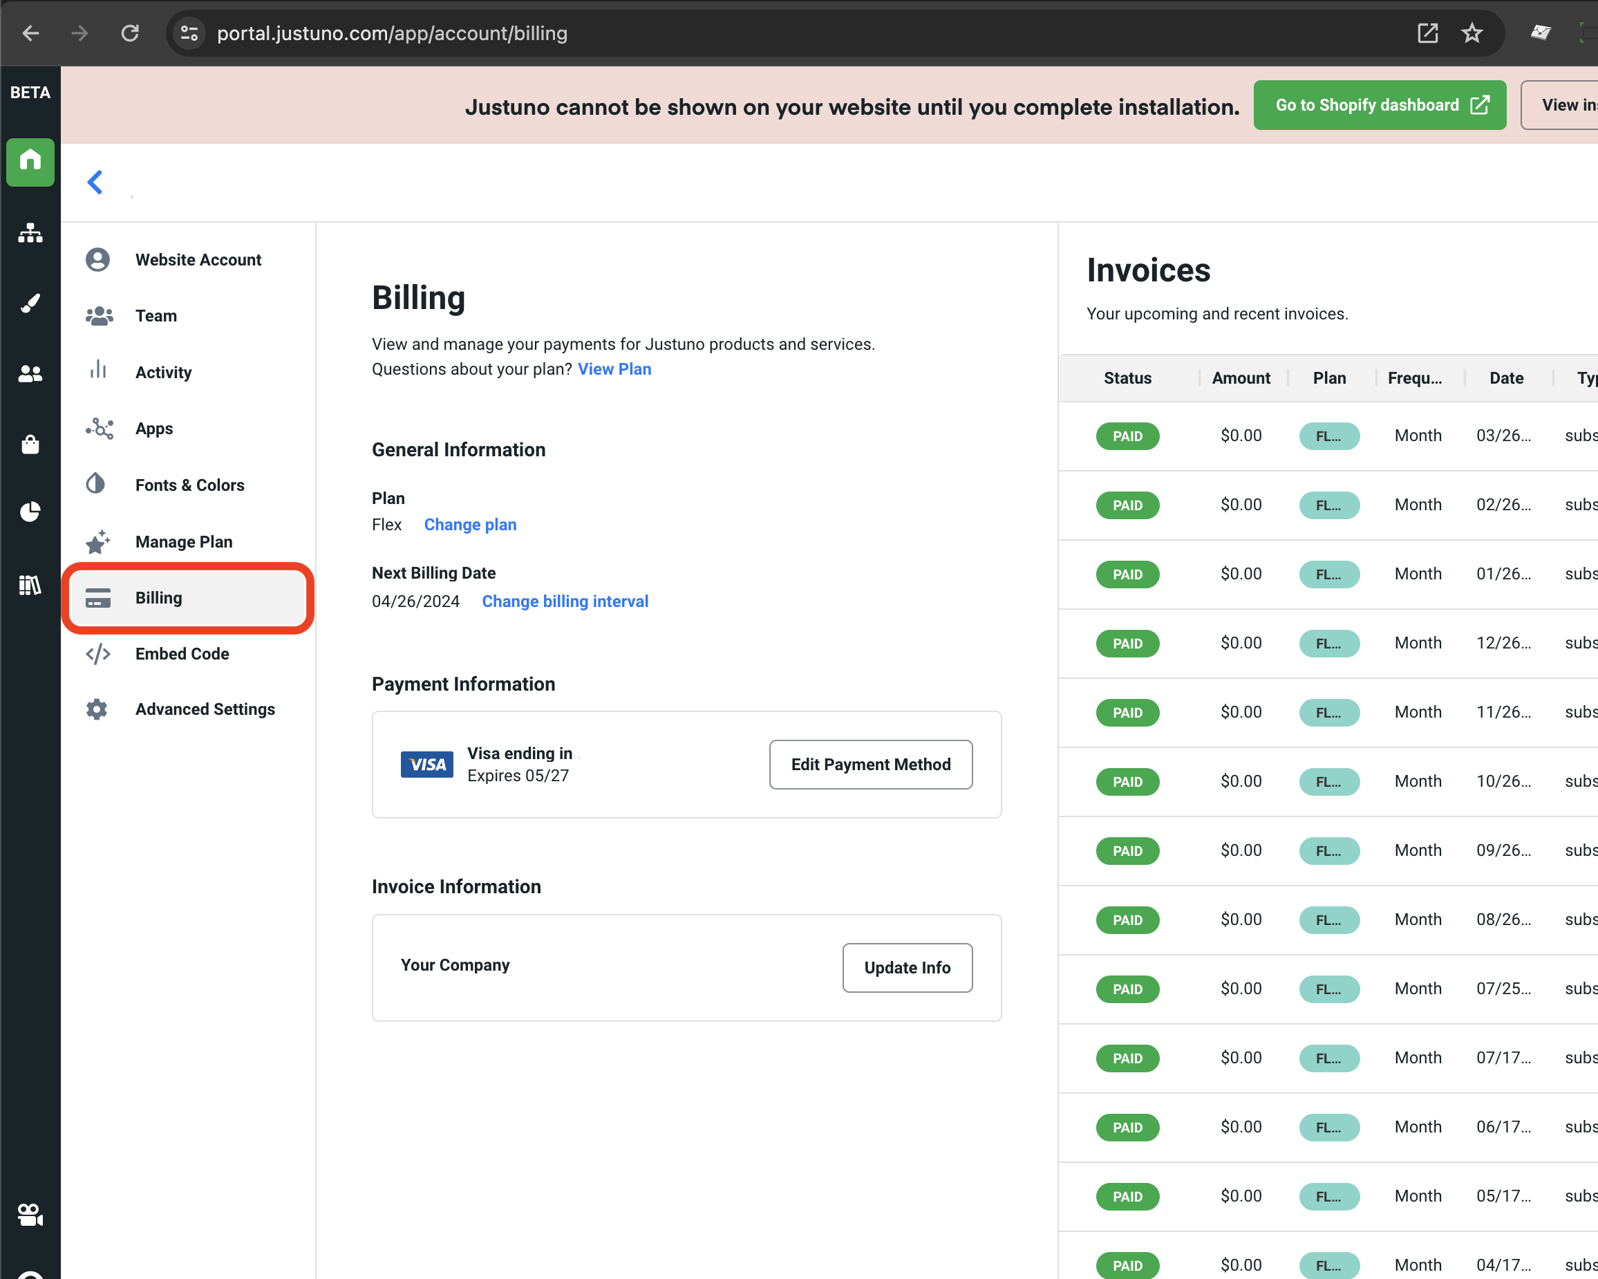Viewport: 1598px width, 1279px height.
Task: Select the paintbrush design icon
Action: (x=30, y=303)
